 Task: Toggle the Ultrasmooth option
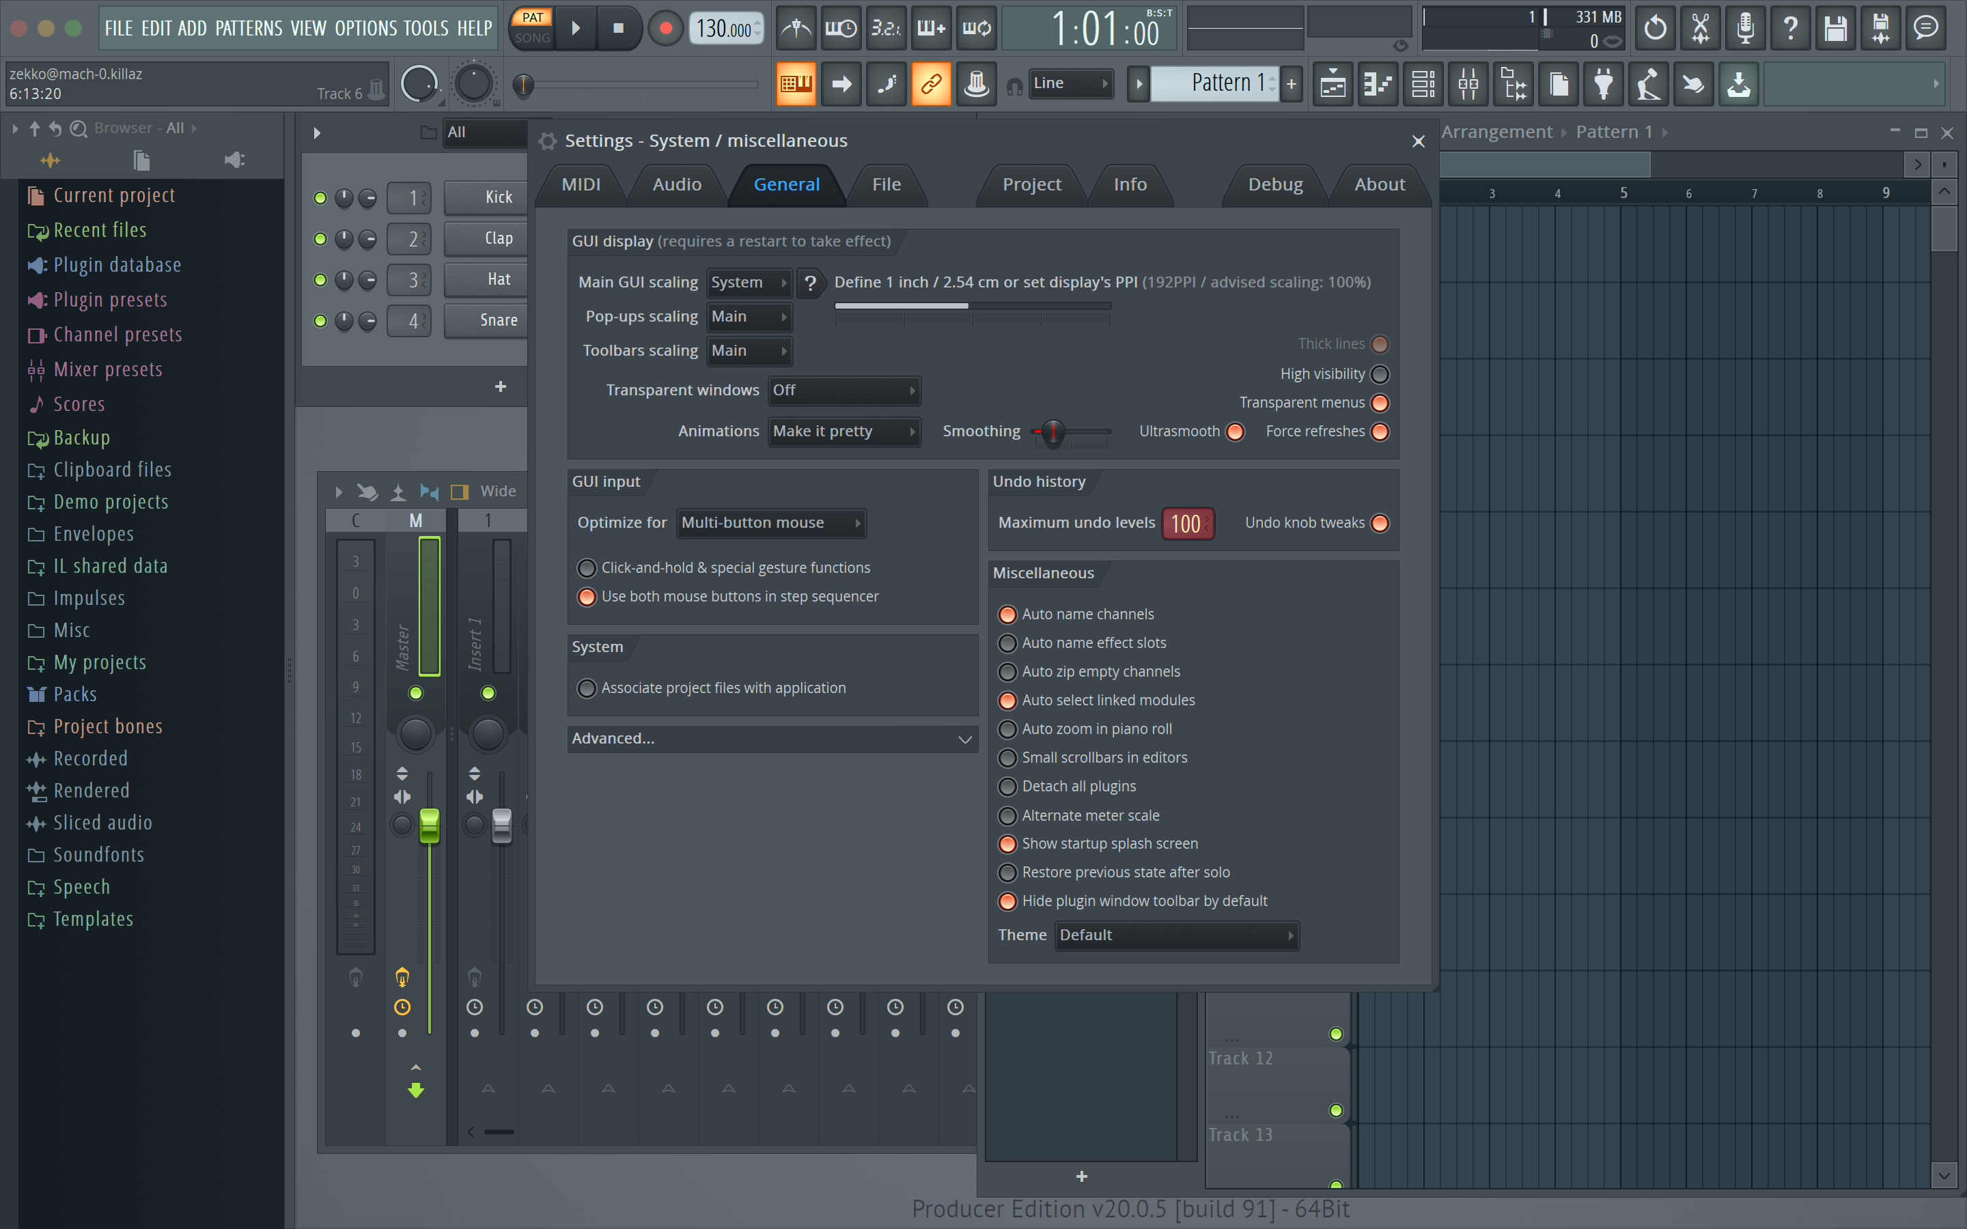[x=1235, y=432]
